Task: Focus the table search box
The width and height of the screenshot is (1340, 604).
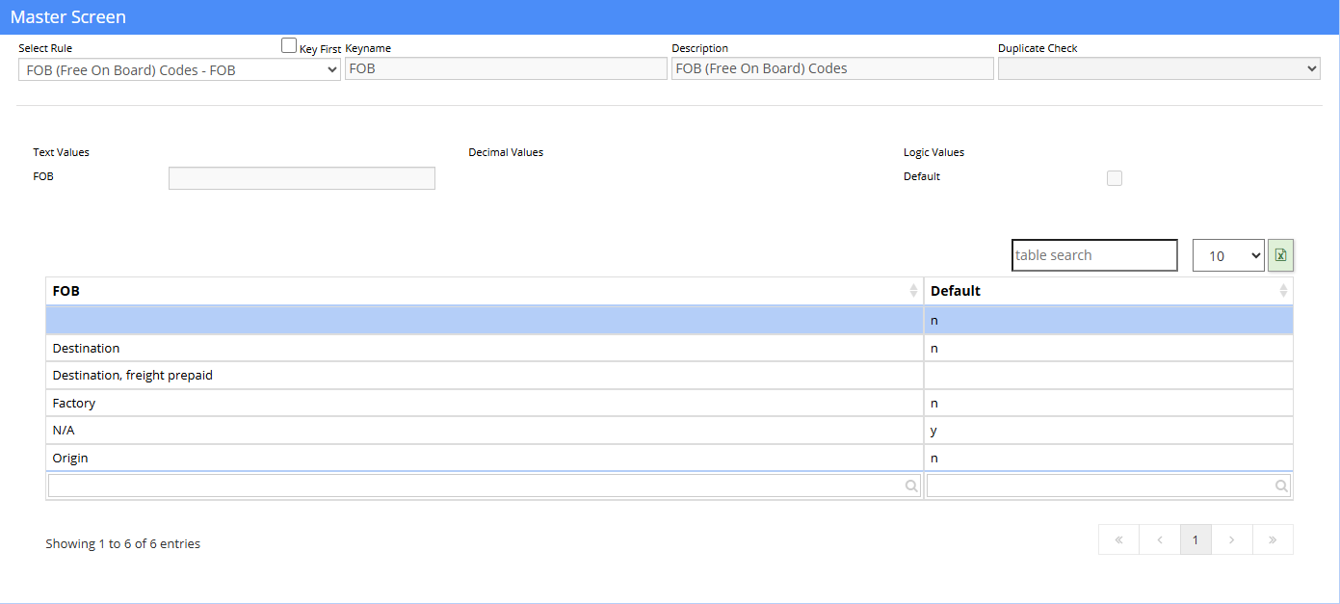Action: (1094, 255)
